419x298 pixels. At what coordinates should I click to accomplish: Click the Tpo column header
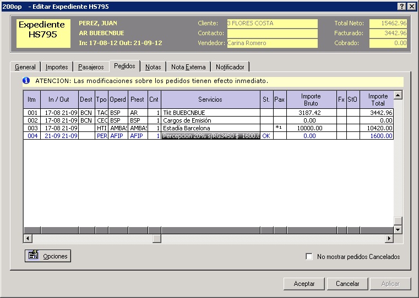pos(101,100)
